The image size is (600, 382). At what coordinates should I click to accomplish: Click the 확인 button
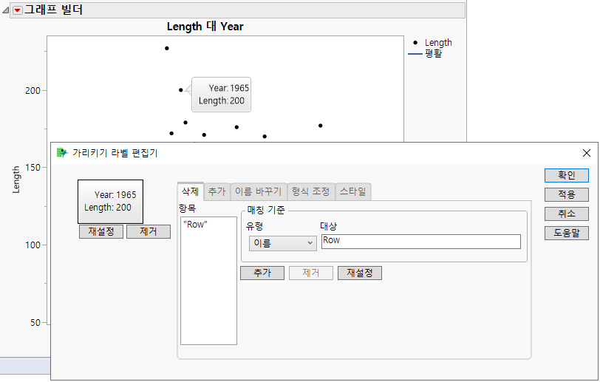(x=566, y=175)
